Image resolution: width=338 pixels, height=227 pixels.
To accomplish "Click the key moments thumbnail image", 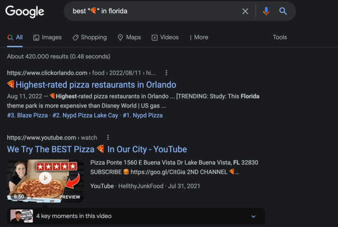I will click(x=22, y=216).
